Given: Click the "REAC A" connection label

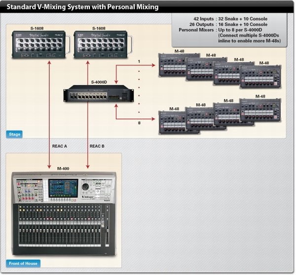Looking at the screenshot, I should pos(60,146).
